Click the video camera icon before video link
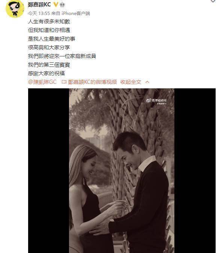Viewport: 222px width, 253px height. pos(64,82)
